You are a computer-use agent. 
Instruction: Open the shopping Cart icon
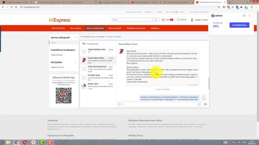163,20
